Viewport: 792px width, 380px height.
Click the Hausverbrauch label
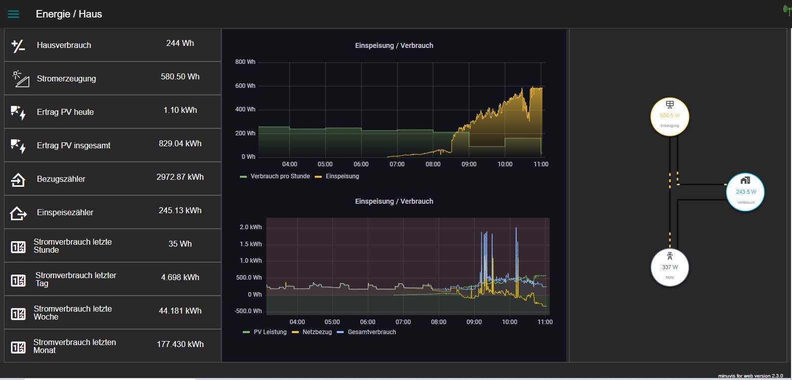(64, 45)
